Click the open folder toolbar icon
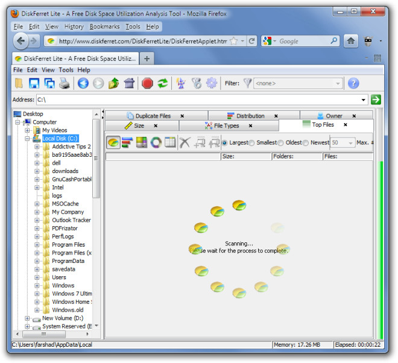The image size is (398, 363). pos(19,83)
